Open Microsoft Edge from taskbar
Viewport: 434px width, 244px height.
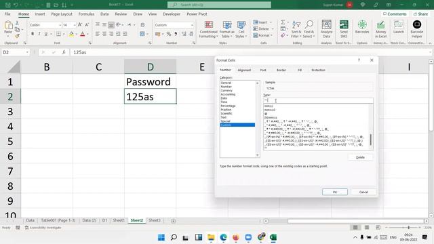pos(224,237)
